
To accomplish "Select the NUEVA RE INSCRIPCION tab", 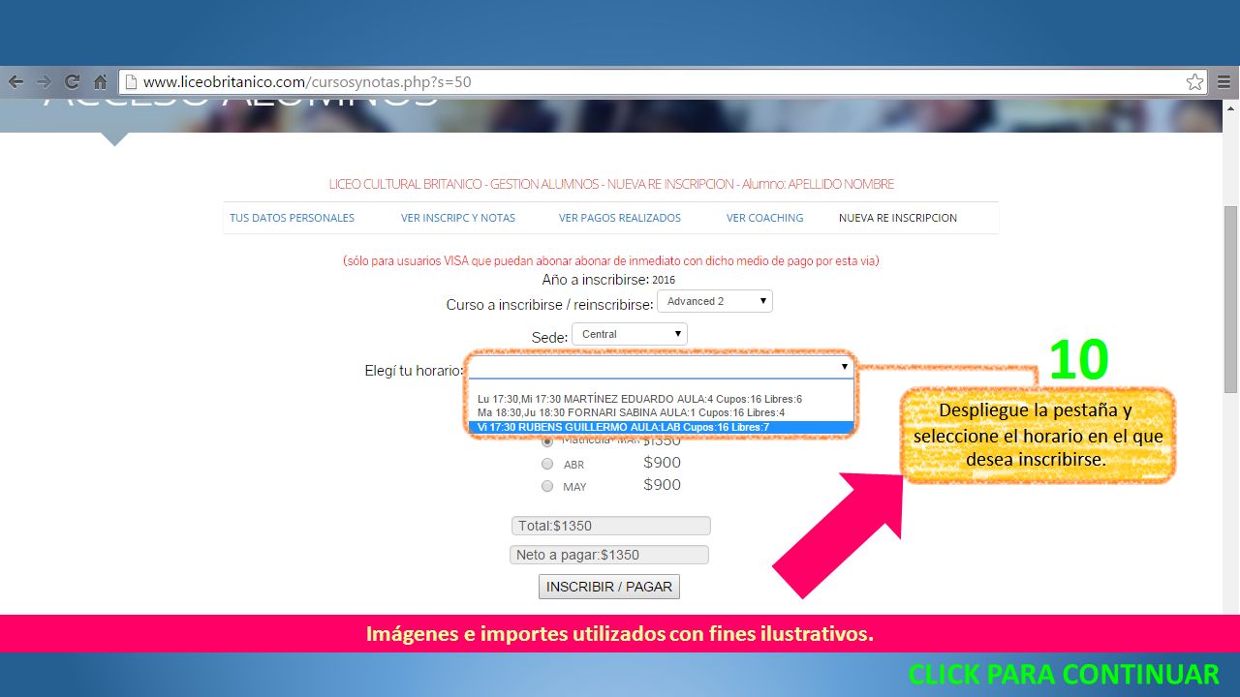I will [x=898, y=218].
